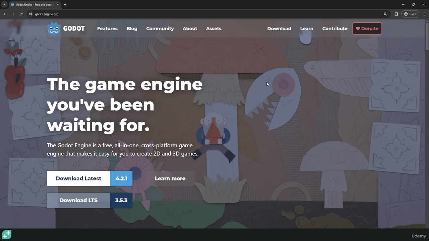This screenshot has width=429, height=241.
Task: Close the Godot Engine tab
Action: [x=57, y=5]
